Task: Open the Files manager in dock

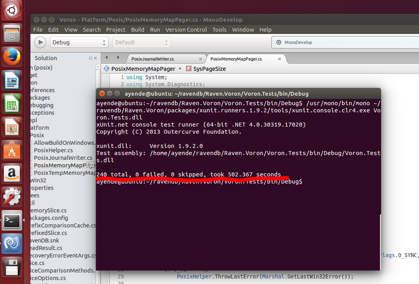Action: 12,34
